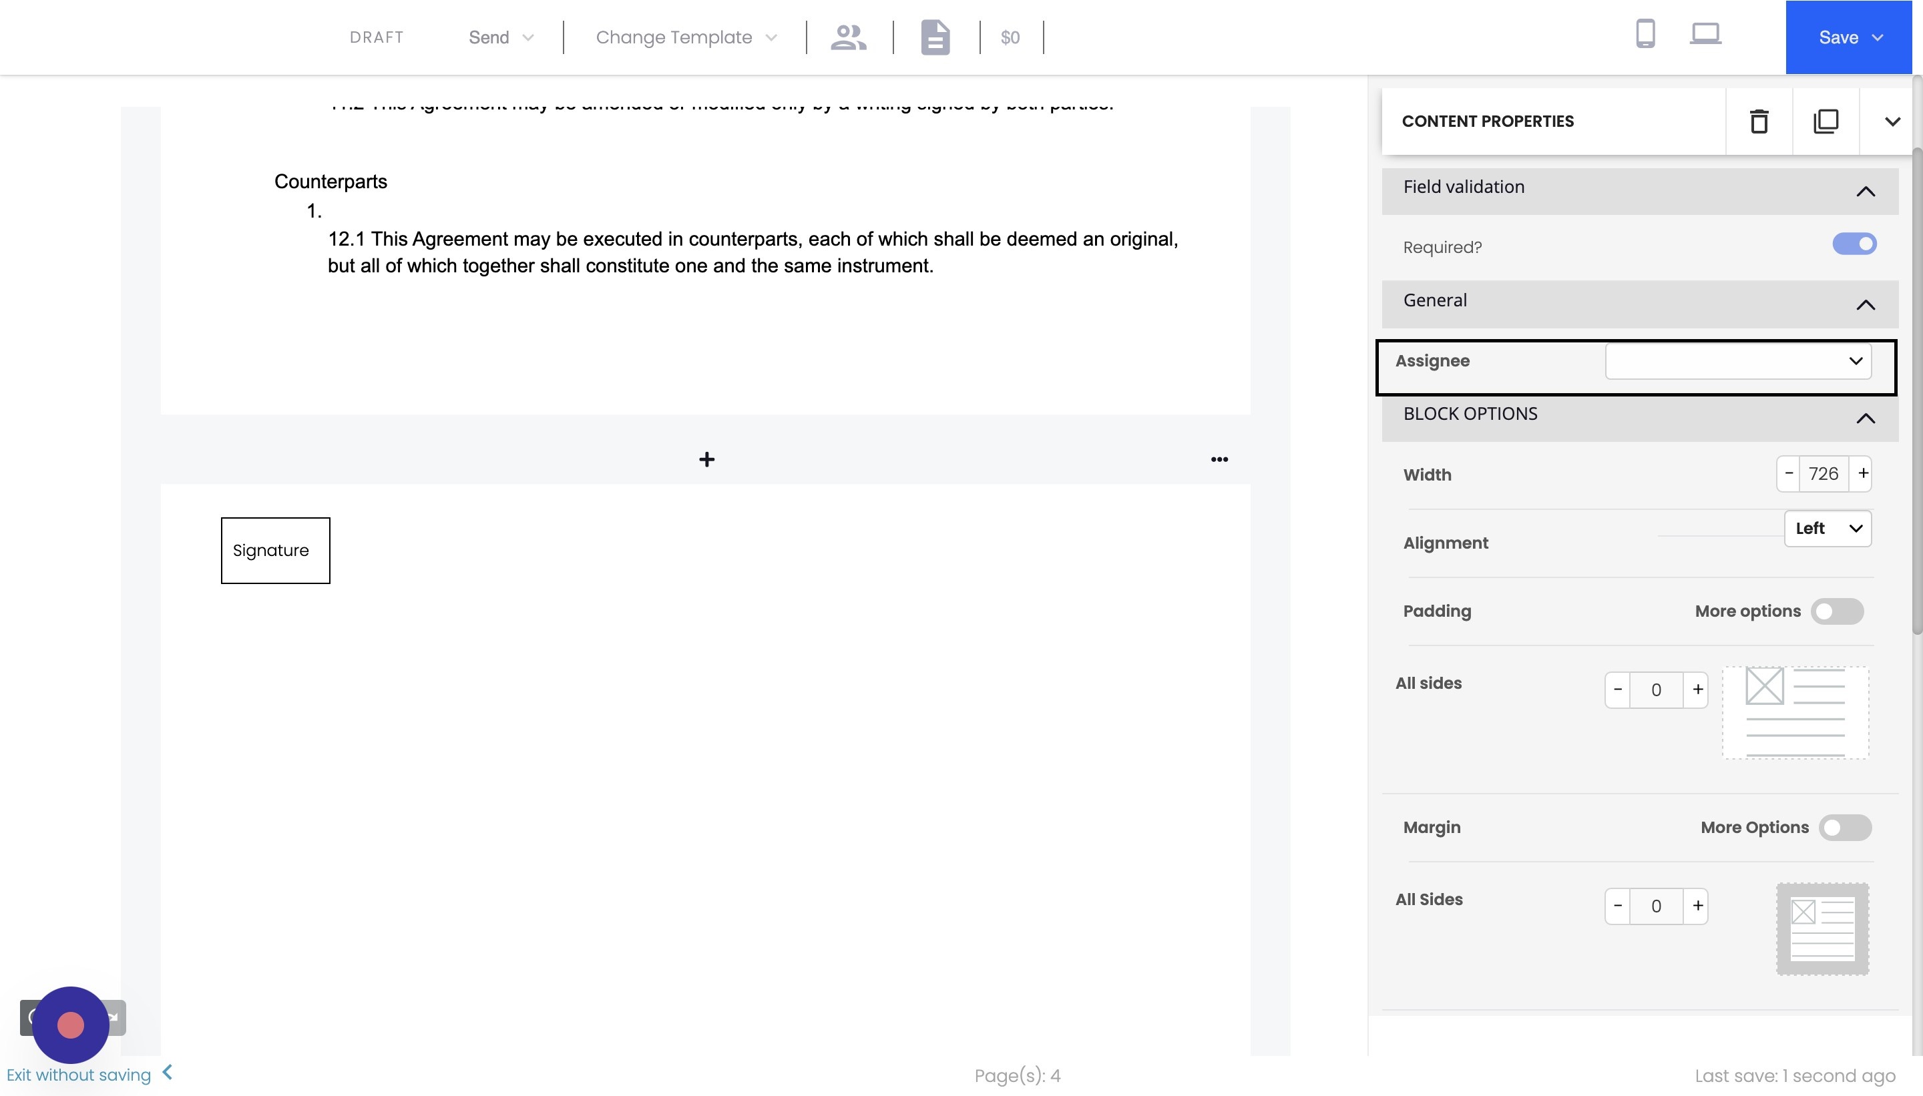This screenshot has width=1923, height=1096.
Task: Click Exit without saving link
Action: click(79, 1074)
